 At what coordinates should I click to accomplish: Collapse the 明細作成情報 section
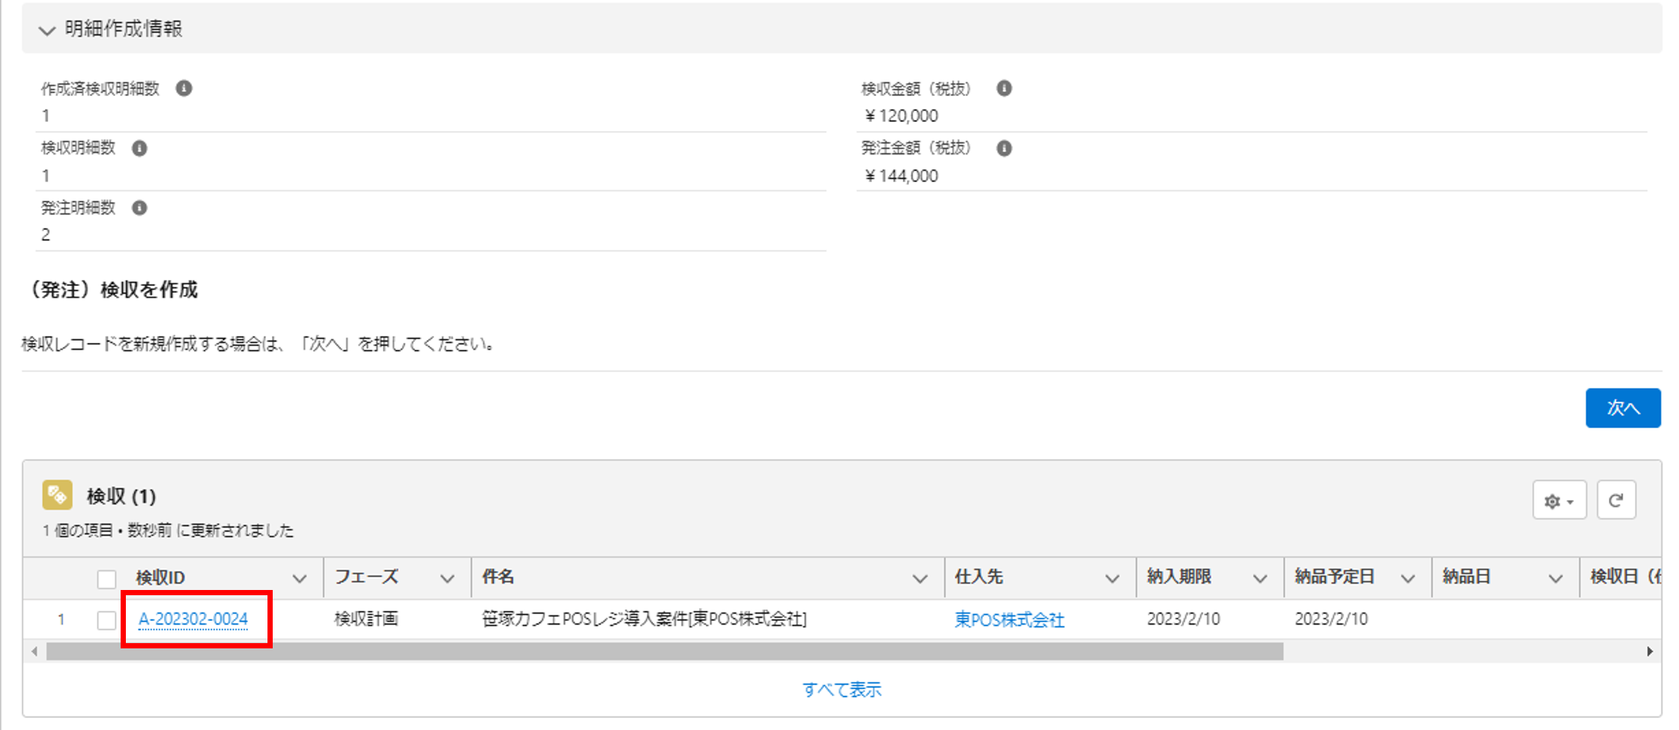[47, 30]
